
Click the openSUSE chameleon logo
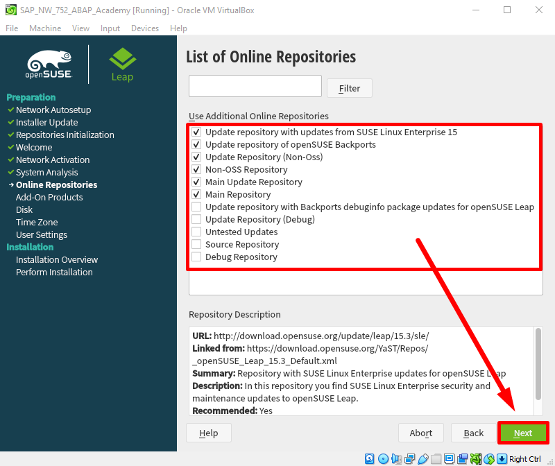[49, 64]
